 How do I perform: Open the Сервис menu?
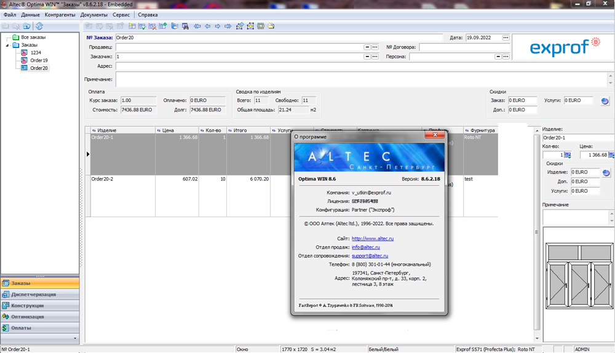tap(121, 14)
